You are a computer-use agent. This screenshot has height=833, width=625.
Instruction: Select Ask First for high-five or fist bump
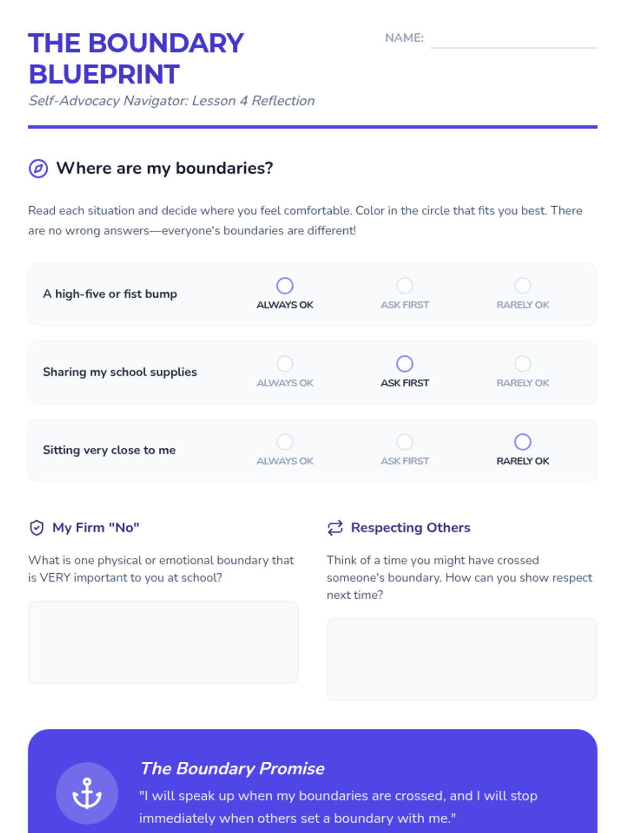coord(405,286)
